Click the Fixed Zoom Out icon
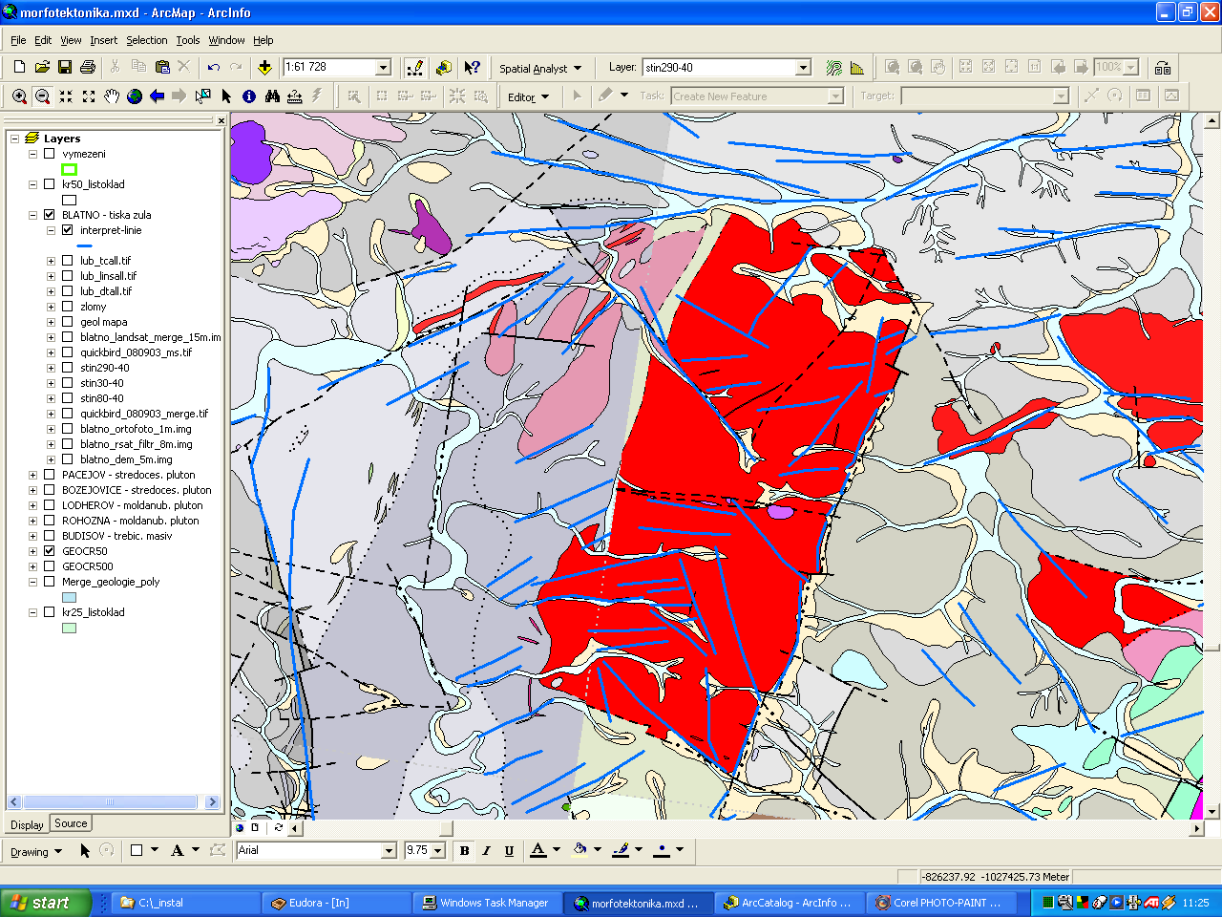This screenshot has height=917, width=1222. click(89, 96)
